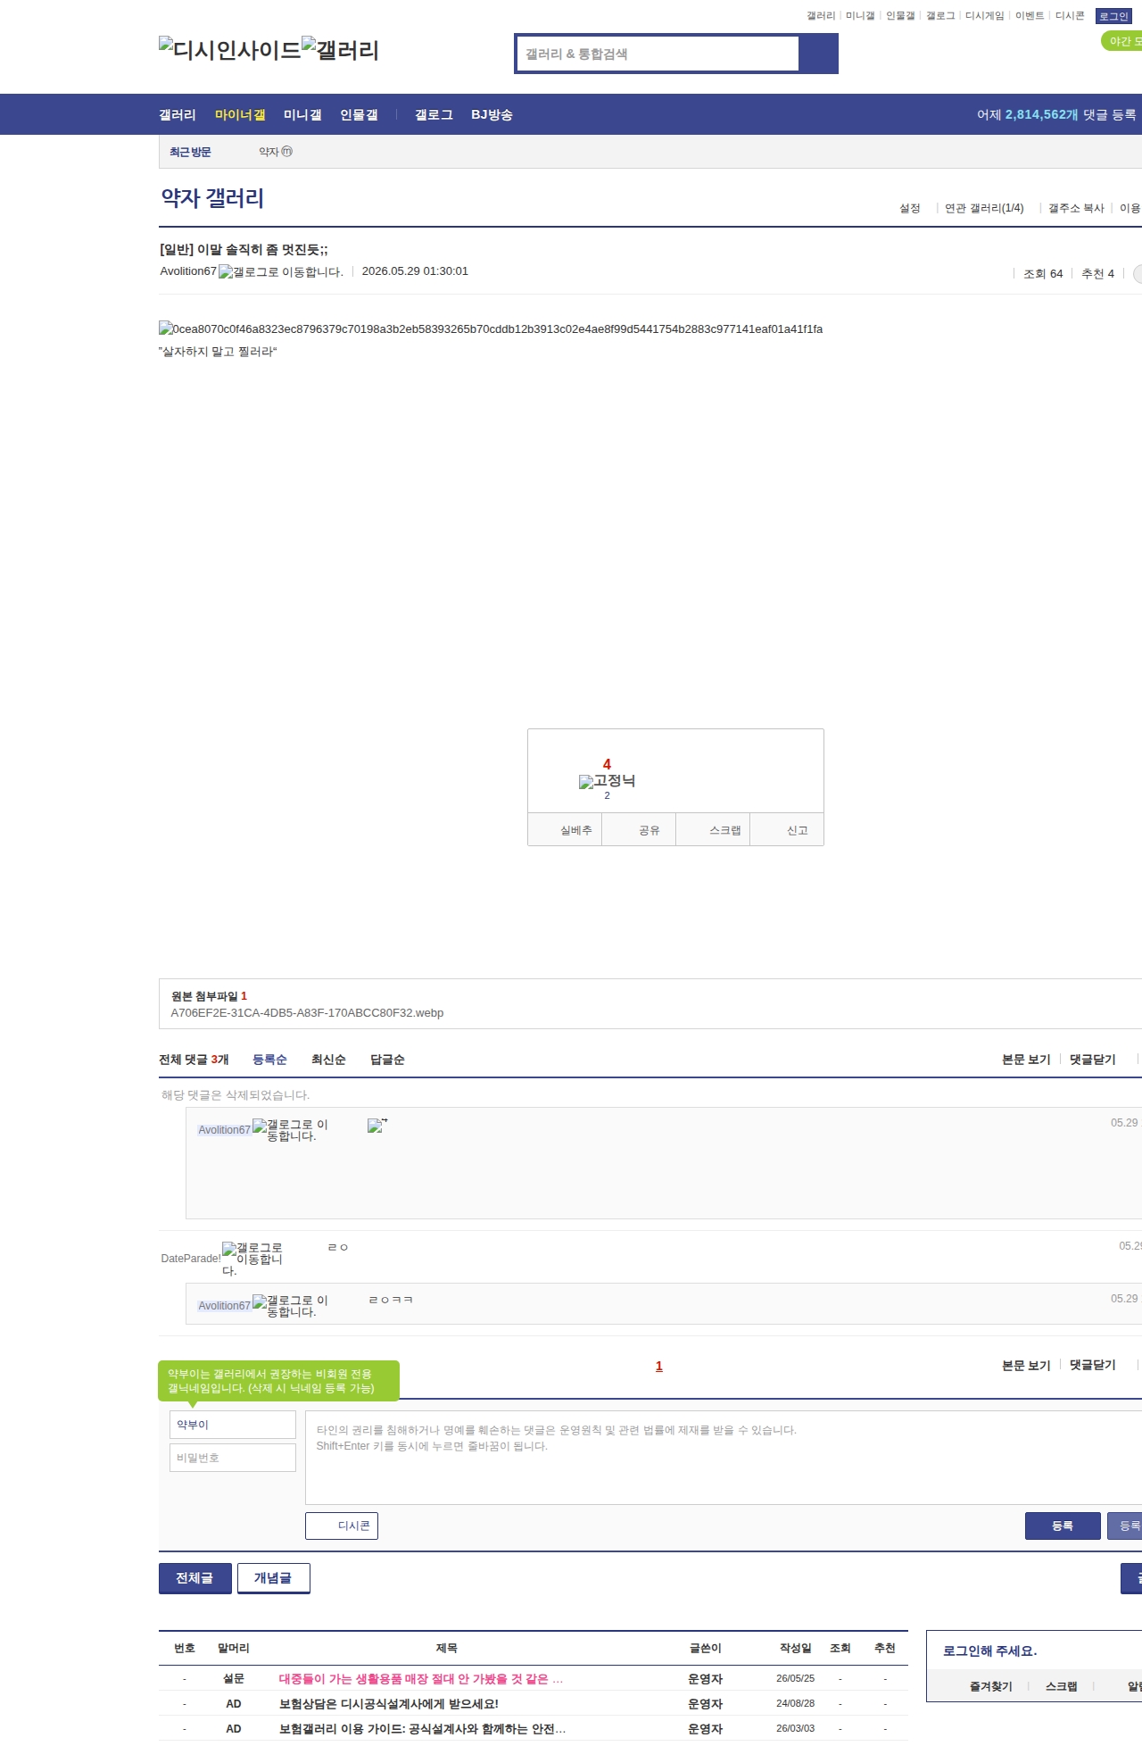The width and height of the screenshot is (1142, 1746).
Task: Collapse comments with upper 댓글닫기
Action: 1093,1060
